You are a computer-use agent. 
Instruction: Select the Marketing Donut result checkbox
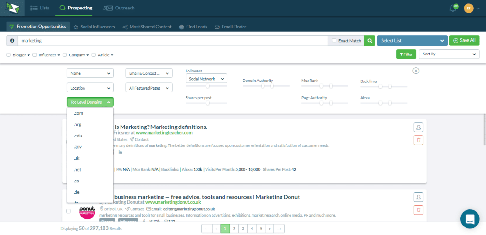click(68, 211)
